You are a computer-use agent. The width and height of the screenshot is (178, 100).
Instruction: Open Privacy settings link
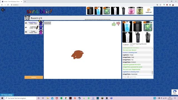point(7,95)
